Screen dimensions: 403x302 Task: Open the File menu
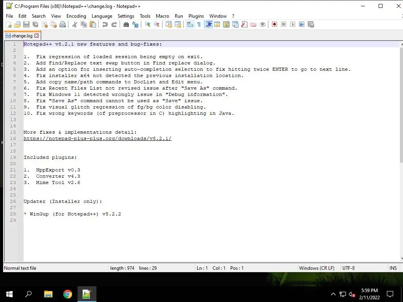click(x=9, y=16)
